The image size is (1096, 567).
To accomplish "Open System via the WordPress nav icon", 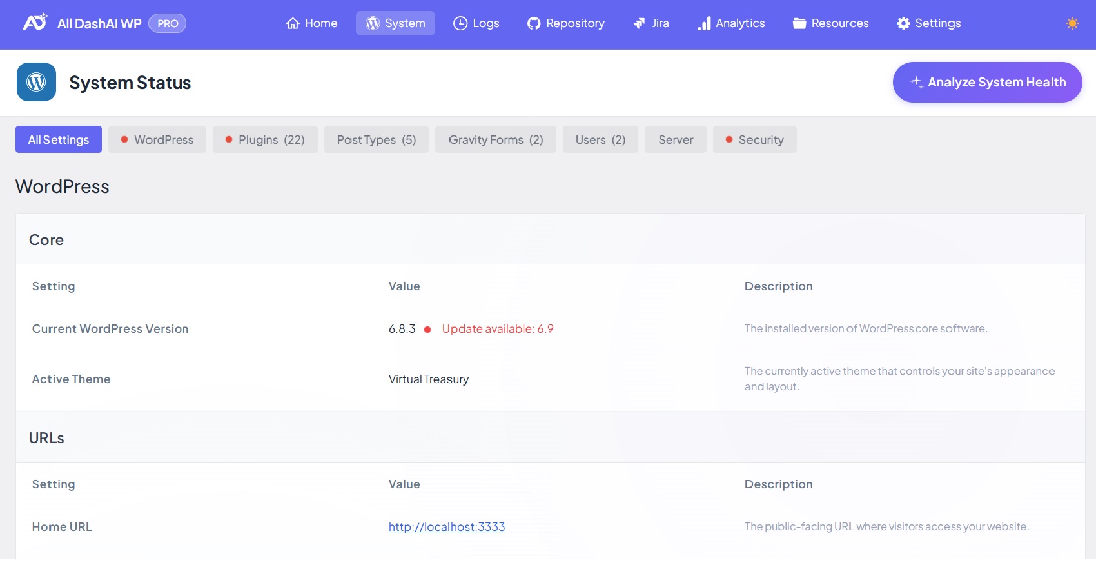I will coord(373,23).
